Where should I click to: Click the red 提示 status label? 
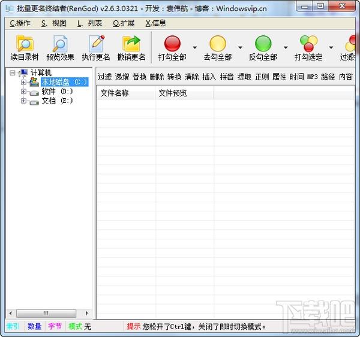click(x=133, y=326)
